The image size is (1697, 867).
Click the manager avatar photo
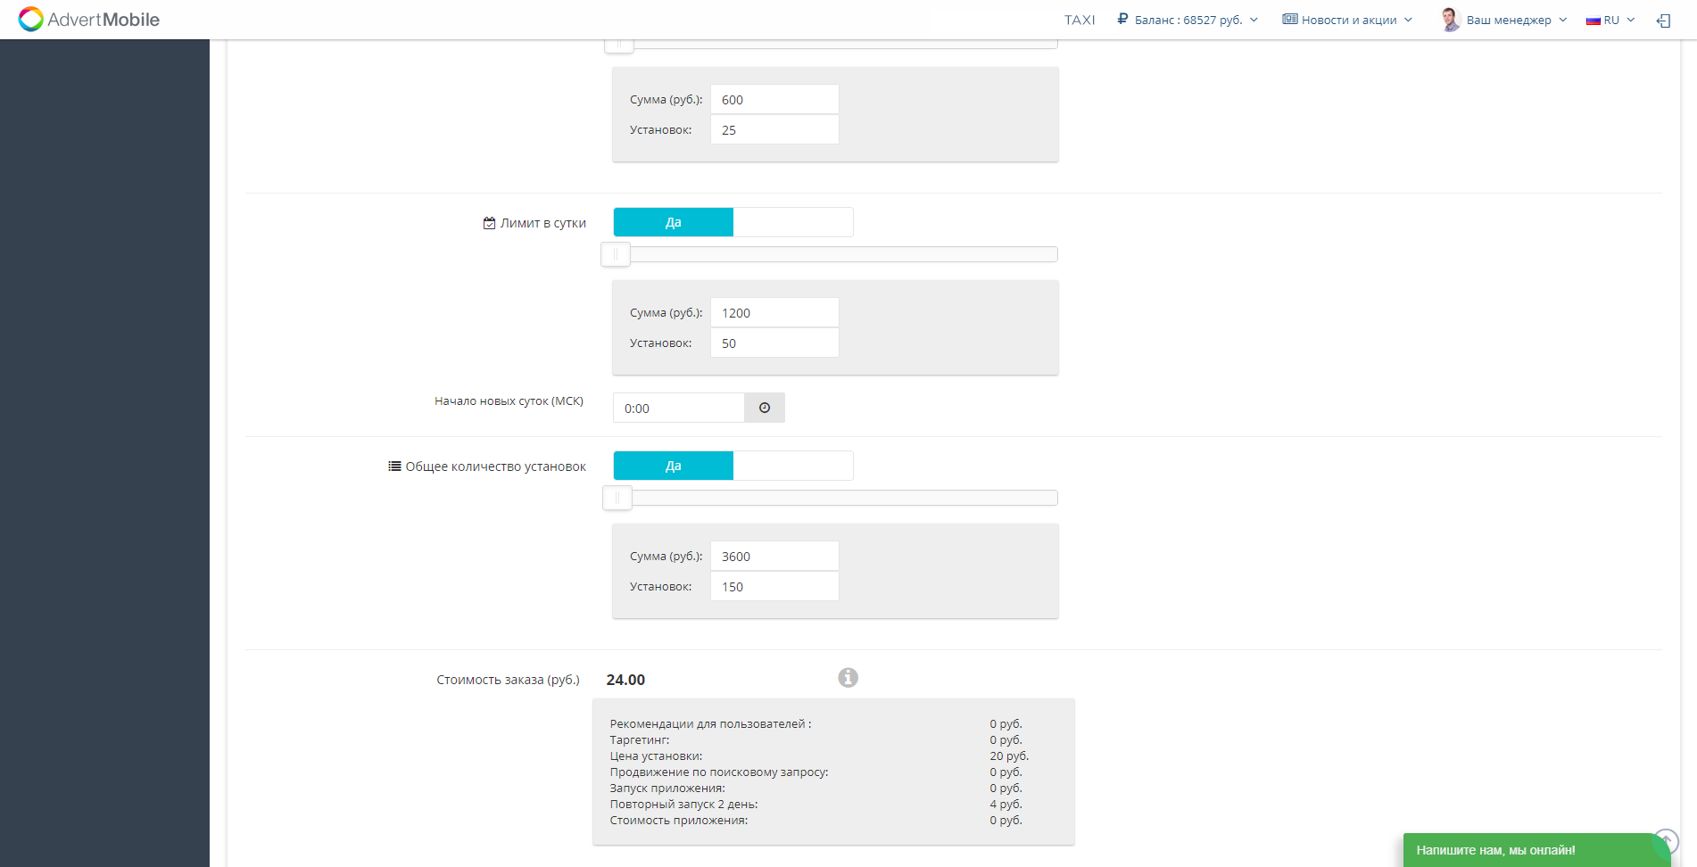[x=1450, y=20]
